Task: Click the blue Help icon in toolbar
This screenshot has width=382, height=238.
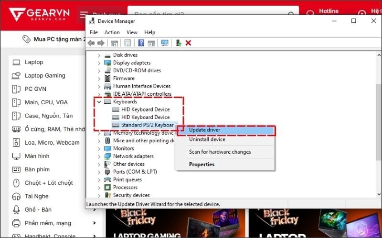Action: point(141,43)
